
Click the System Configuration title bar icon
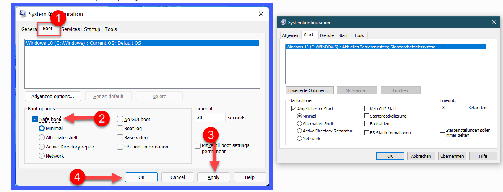[x=23, y=14]
